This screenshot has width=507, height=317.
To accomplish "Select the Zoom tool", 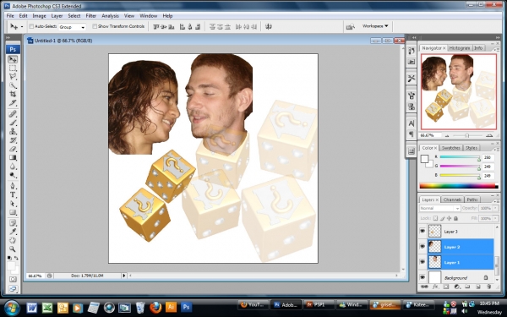I will point(13,249).
